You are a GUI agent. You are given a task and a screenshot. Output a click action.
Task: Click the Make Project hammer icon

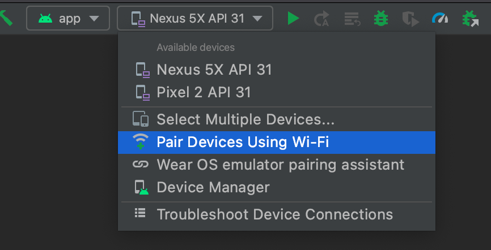[x=6, y=18]
